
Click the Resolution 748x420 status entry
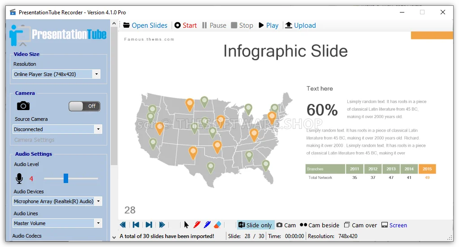point(333,236)
